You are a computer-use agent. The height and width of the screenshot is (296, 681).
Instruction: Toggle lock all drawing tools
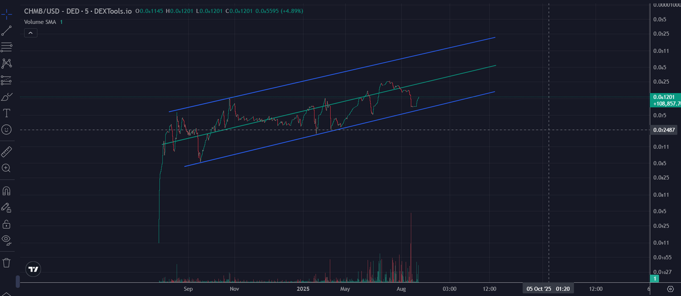(x=6, y=224)
